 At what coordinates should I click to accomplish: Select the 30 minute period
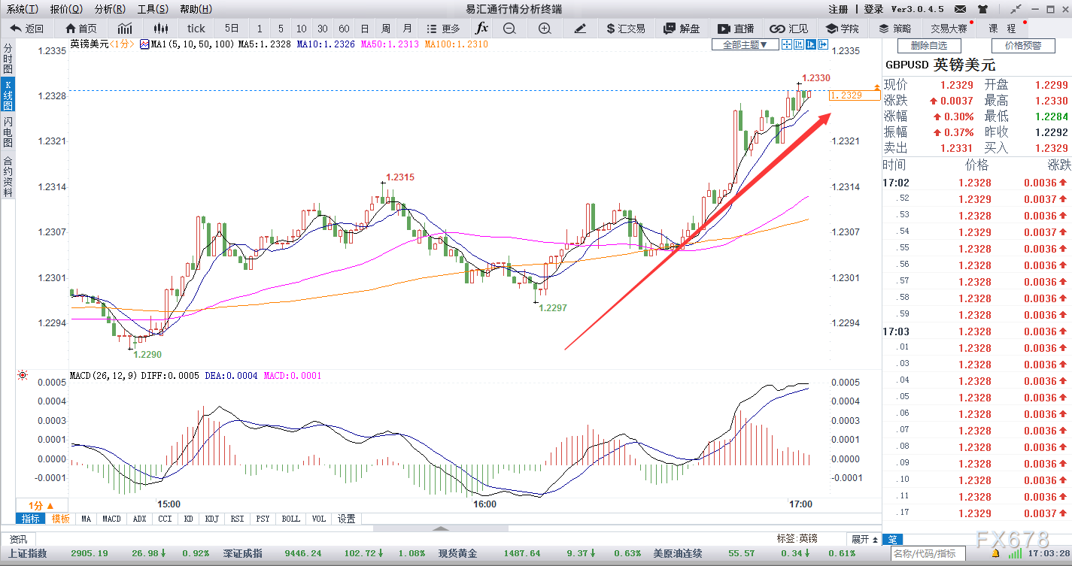coord(322,29)
